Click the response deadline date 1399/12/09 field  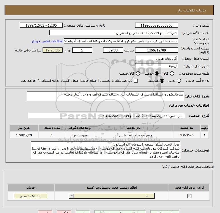[157, 50]
